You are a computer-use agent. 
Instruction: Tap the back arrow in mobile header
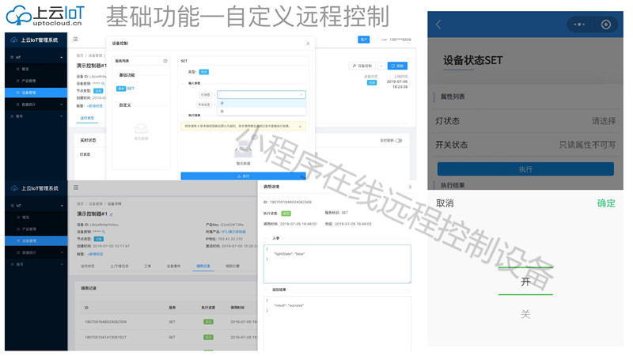point(439,25)
